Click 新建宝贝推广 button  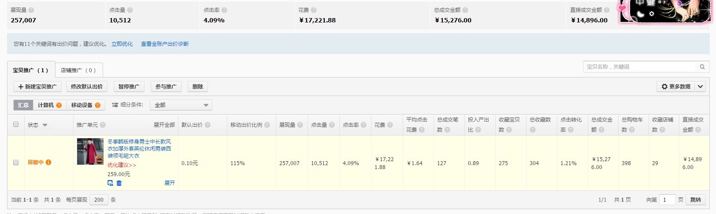[37, 87]
